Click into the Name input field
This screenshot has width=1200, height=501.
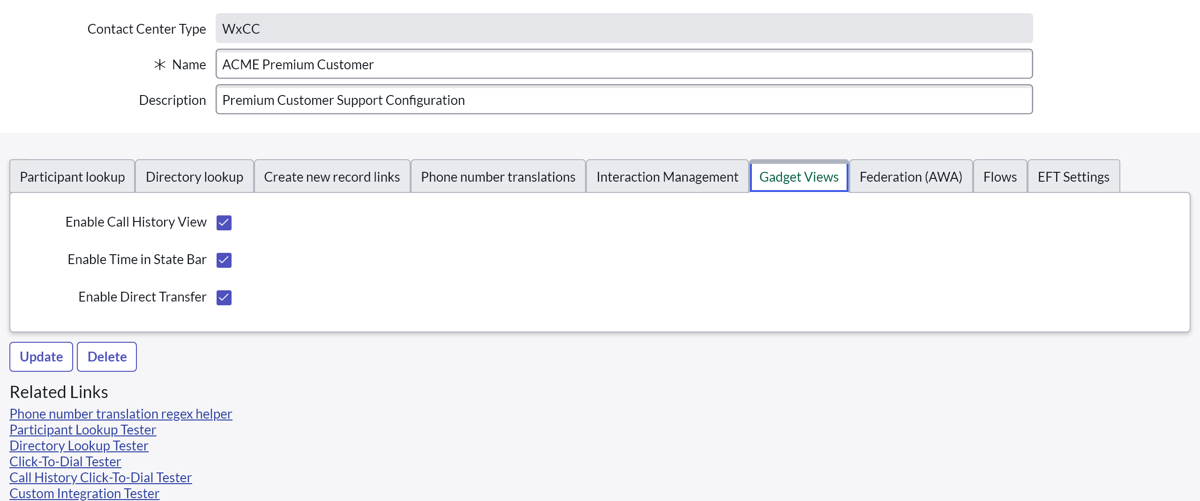[623, 64]
